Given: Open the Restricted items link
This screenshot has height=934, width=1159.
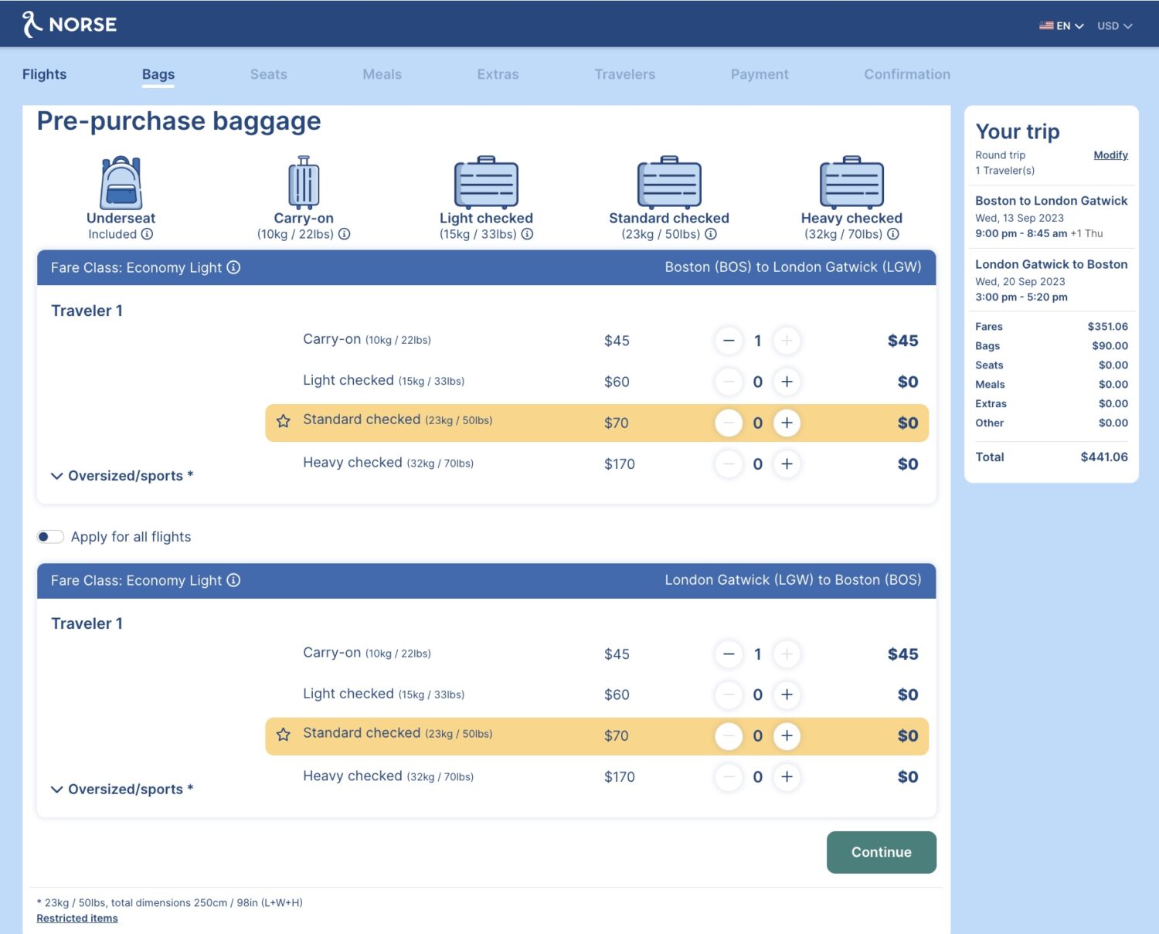Looking at the screenshot, I should click(77, 918).
